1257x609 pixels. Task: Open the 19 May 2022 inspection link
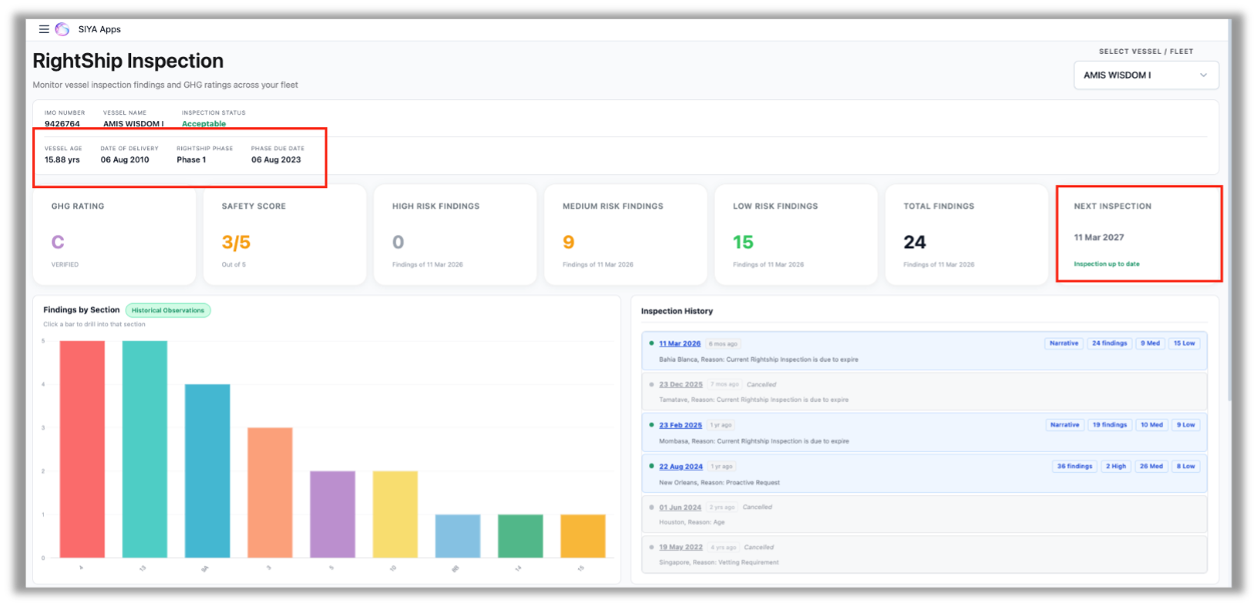coord(681,547)
